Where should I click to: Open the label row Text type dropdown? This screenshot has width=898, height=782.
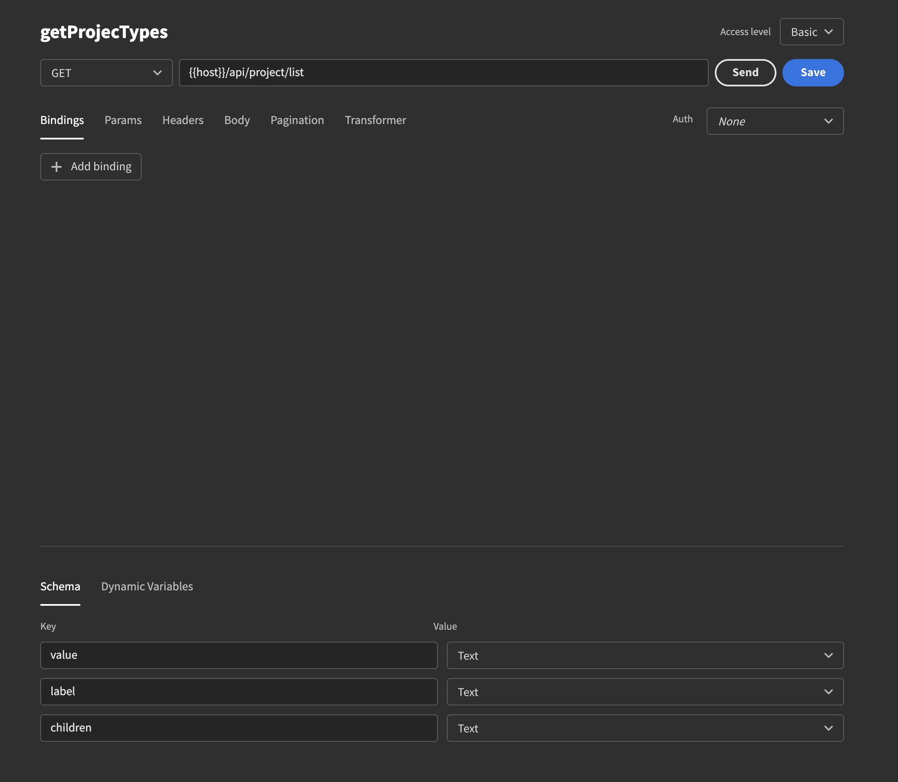tap(645, 692)
